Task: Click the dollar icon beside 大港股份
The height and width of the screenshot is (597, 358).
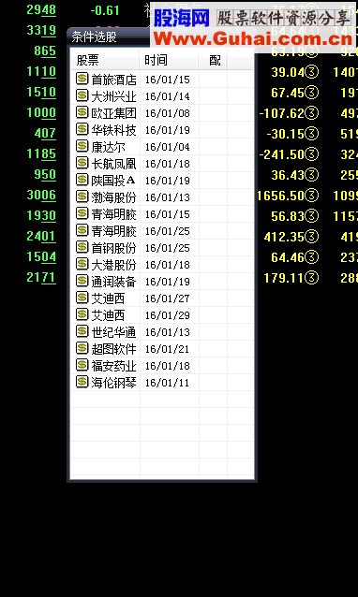Action: 82,264
